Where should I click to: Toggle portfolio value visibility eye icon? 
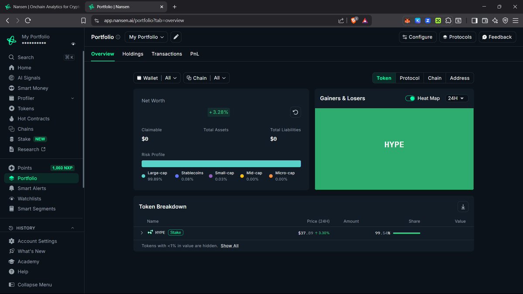pyautogui.click(x=73, y=44)
